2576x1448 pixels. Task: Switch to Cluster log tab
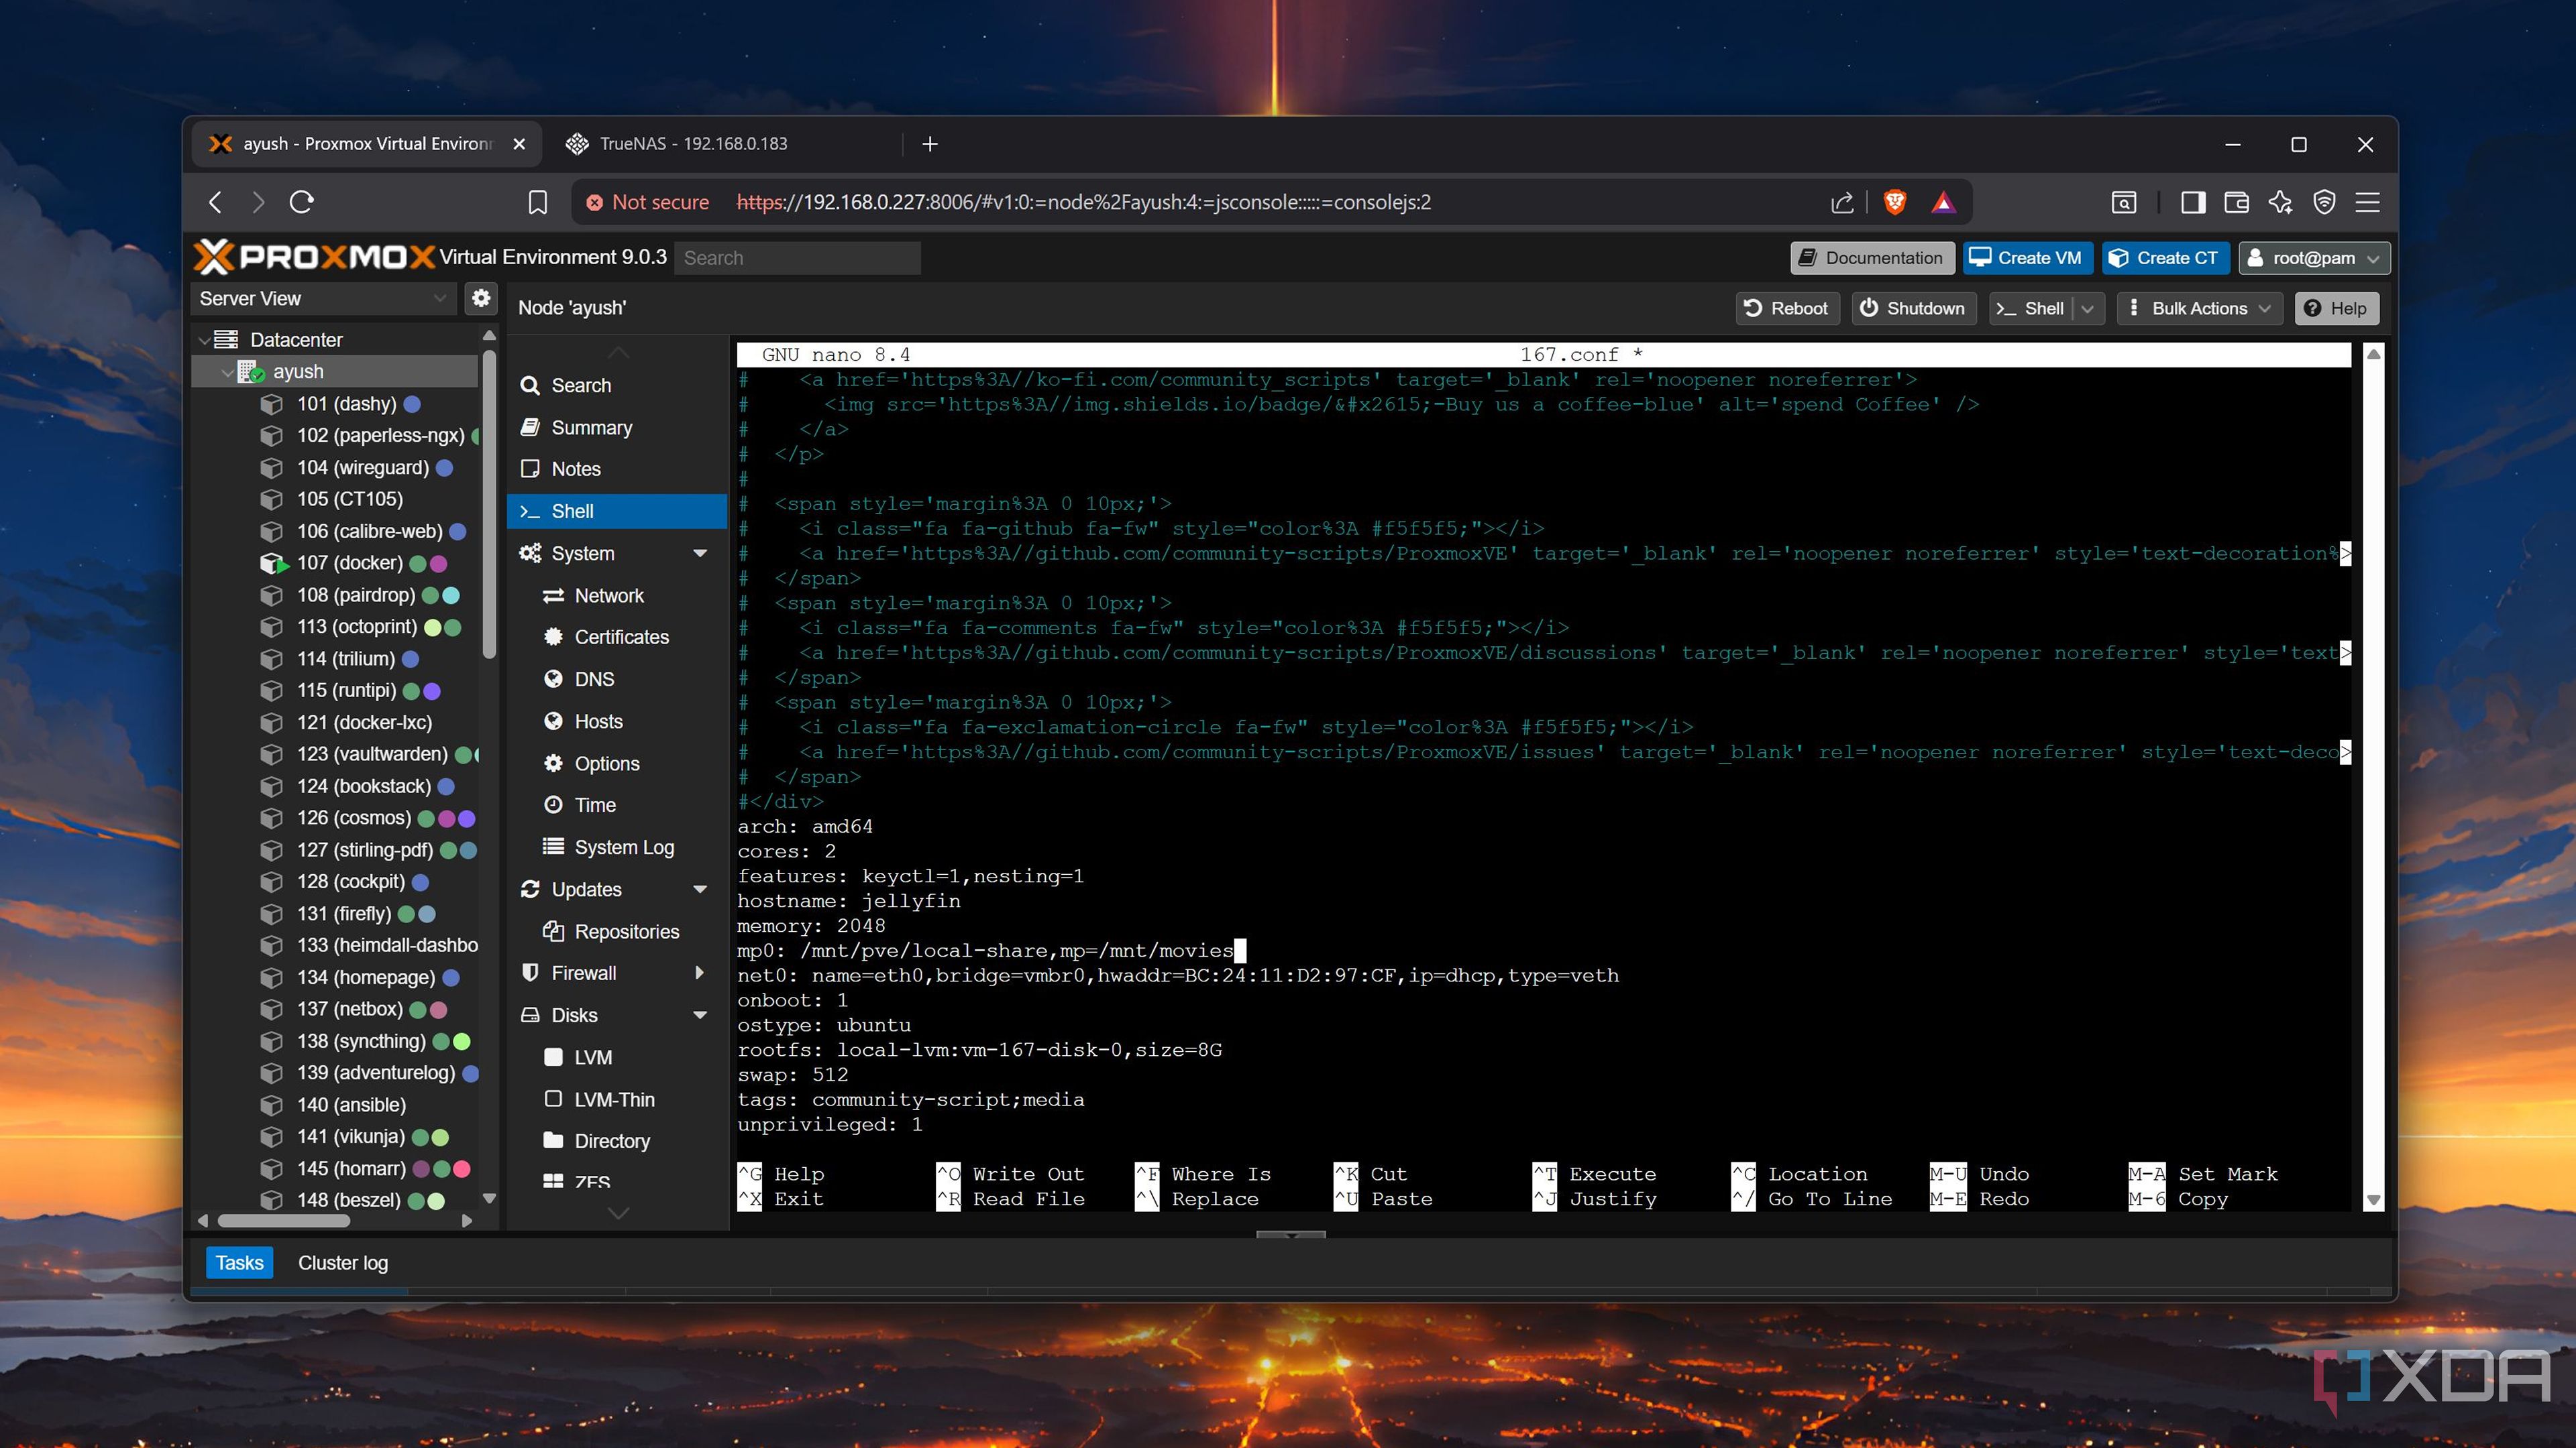pyautogui.click(x=343, y=1263)
